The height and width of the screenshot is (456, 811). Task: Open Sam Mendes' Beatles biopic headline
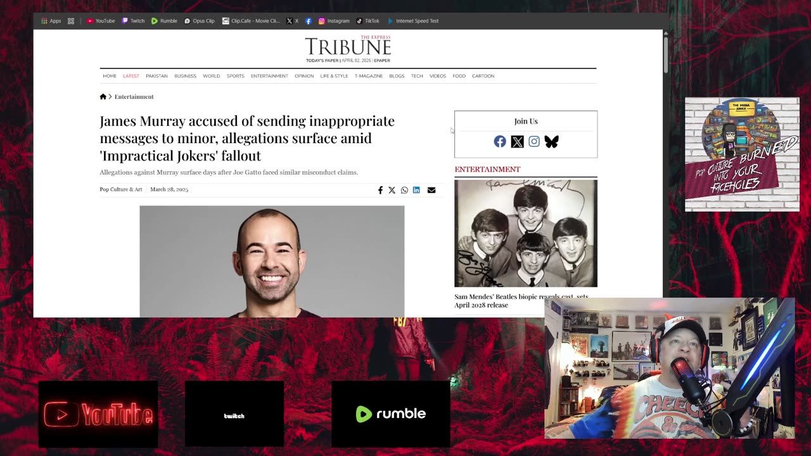click(x=521, y=301)
